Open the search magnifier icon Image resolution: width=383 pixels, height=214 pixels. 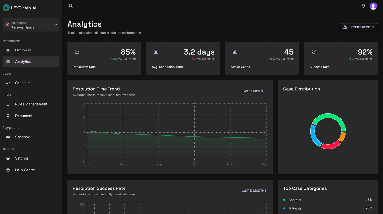pos(71,6)
